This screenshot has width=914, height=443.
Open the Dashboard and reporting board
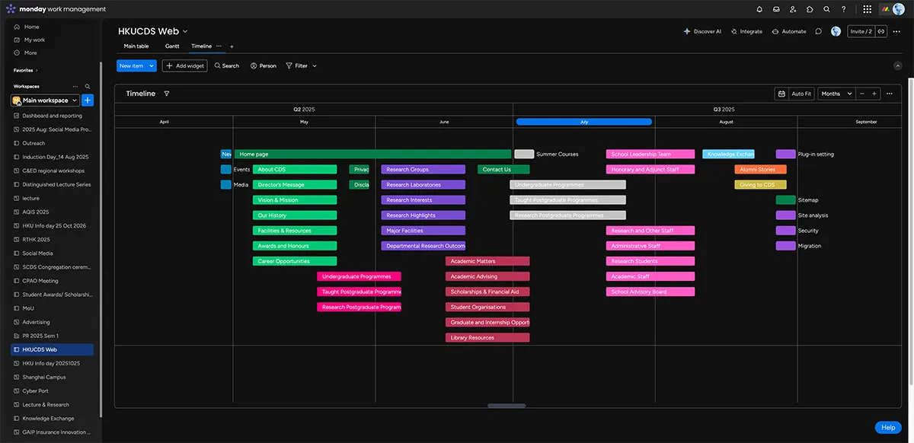pyautogui.click(x=52, y=116)
